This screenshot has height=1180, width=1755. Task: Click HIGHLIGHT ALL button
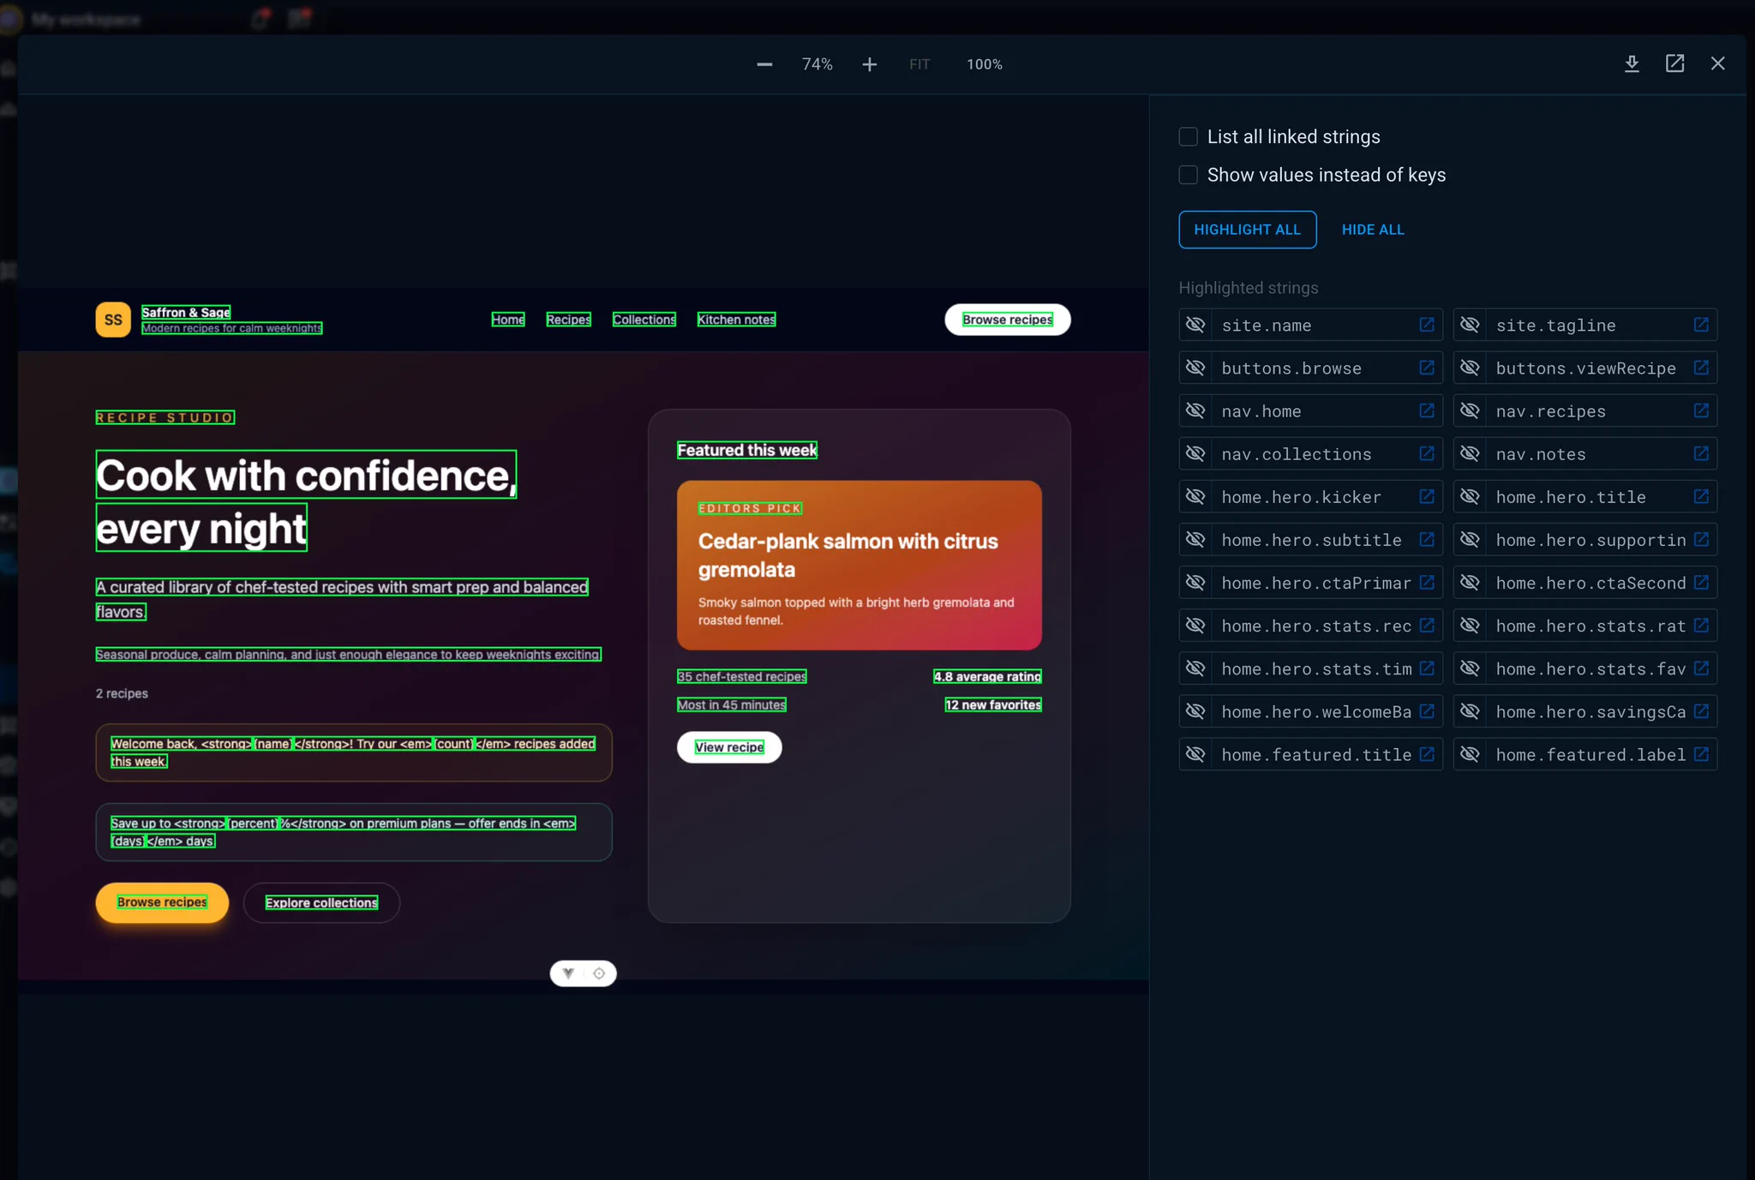point(1247,230)
